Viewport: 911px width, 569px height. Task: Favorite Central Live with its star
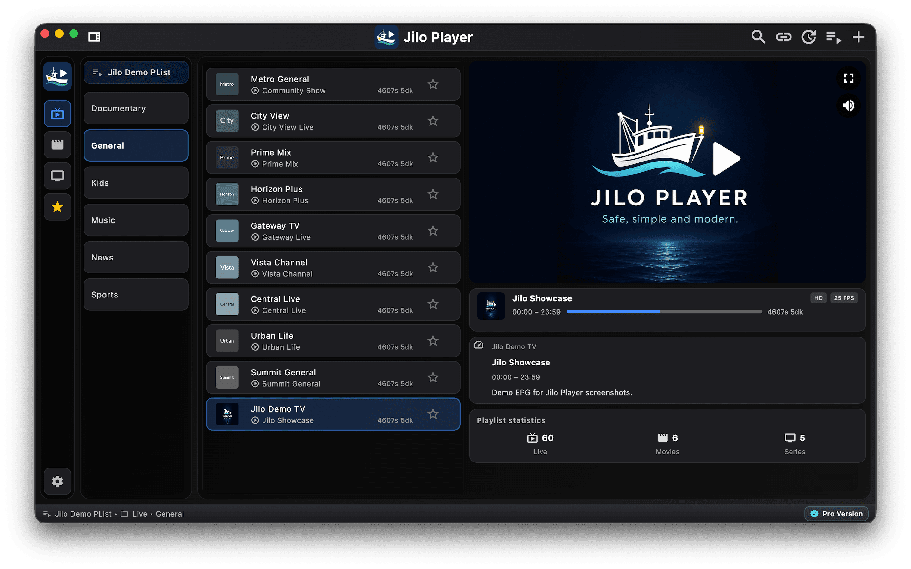433,304
